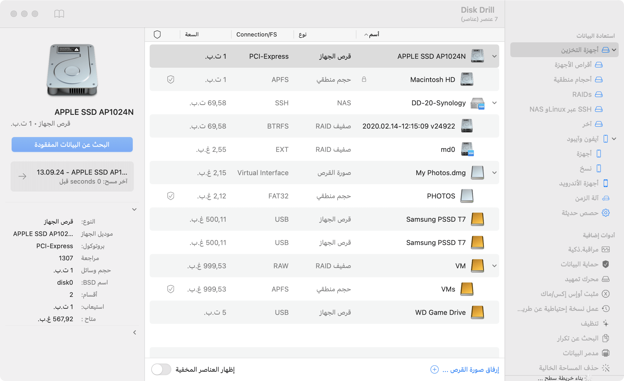Open مراقبة.ذكية tool

tap(589, 249)
